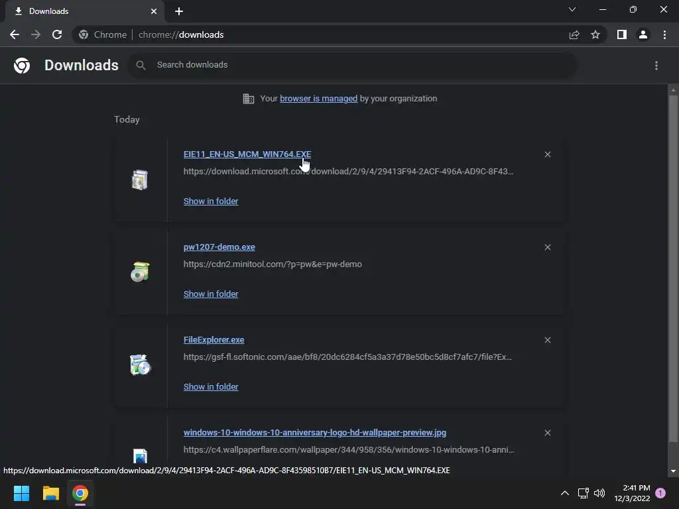Click the pw1207-demo file icon
This screenshot has height=509, width=679.
pos(140,272)
